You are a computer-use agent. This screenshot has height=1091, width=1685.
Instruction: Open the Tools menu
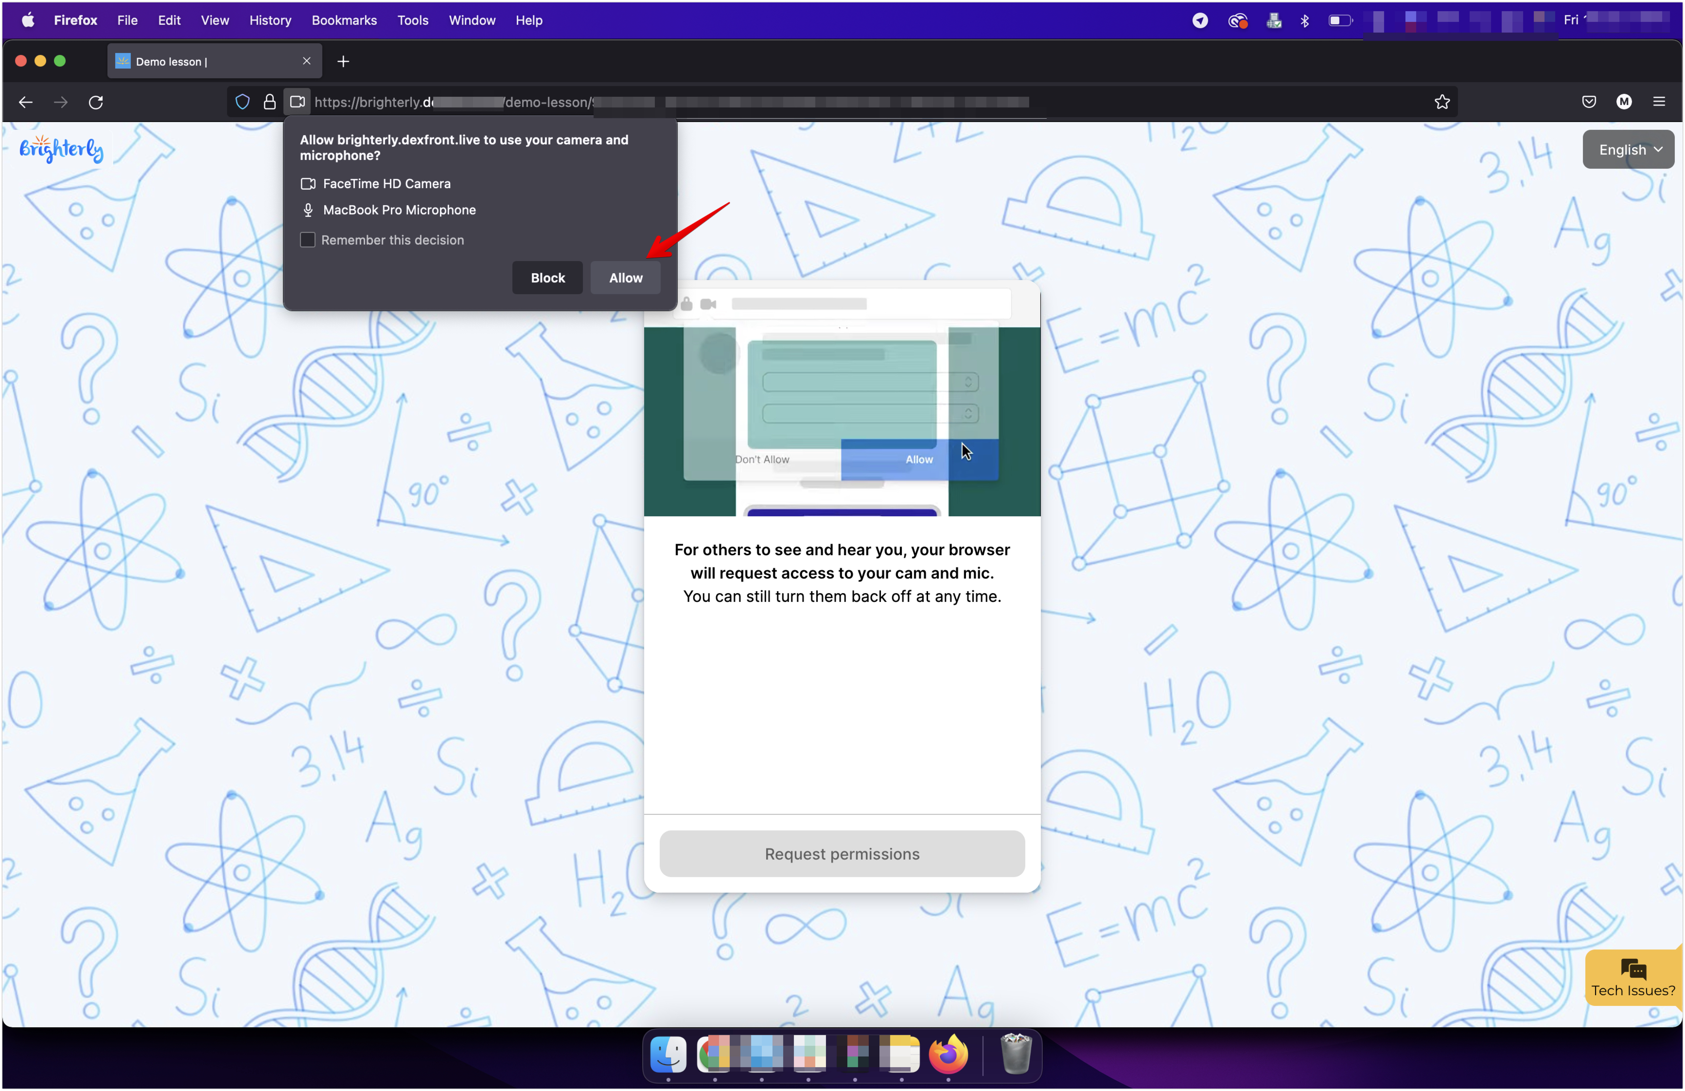pos(413,20)
